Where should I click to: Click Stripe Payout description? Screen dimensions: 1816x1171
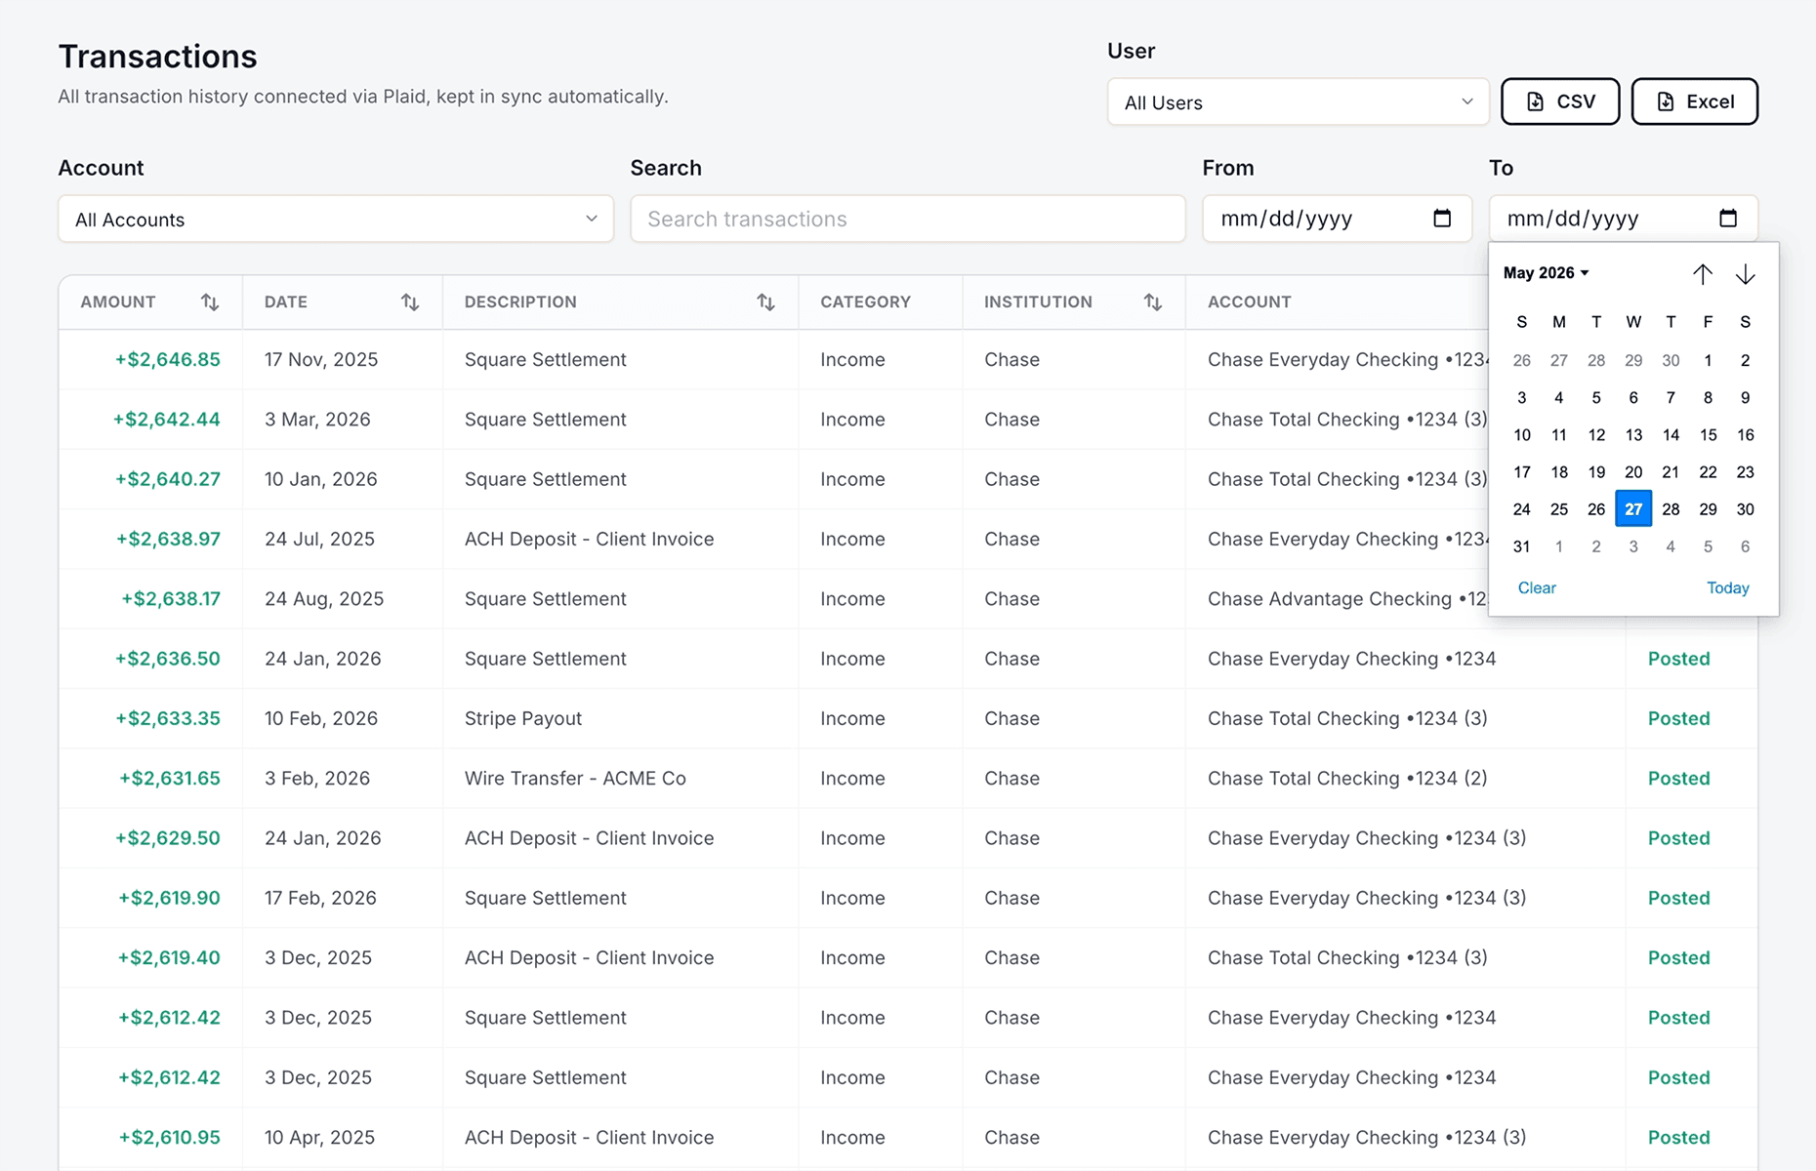click(523, 718)
